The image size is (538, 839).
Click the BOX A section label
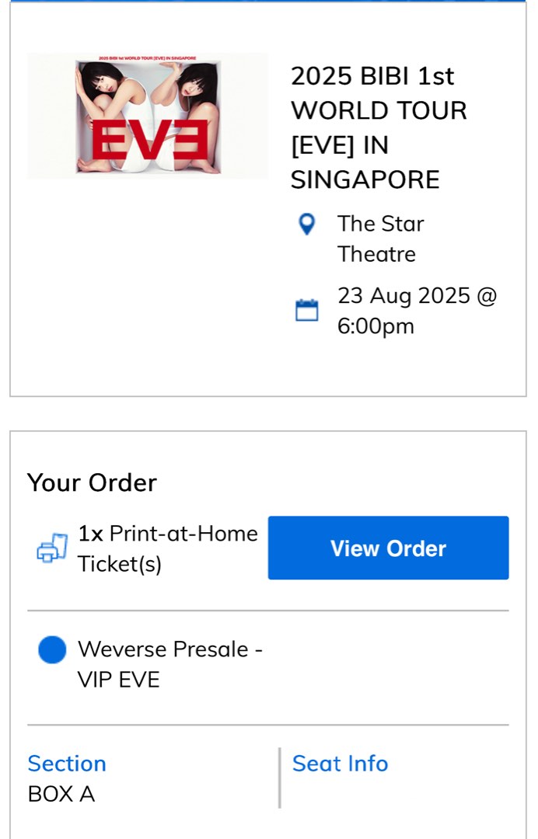click(x=61, y=795)
